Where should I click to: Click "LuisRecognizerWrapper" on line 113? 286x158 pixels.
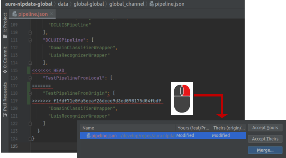click(x=79, y=55)
